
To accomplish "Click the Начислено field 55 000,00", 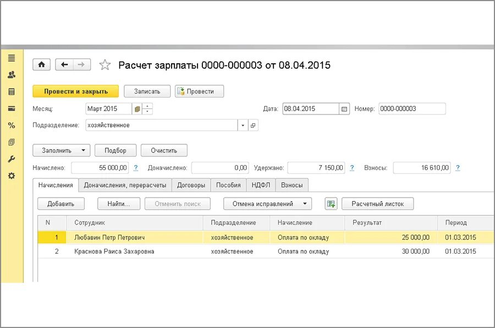I will tap(100, 168).
